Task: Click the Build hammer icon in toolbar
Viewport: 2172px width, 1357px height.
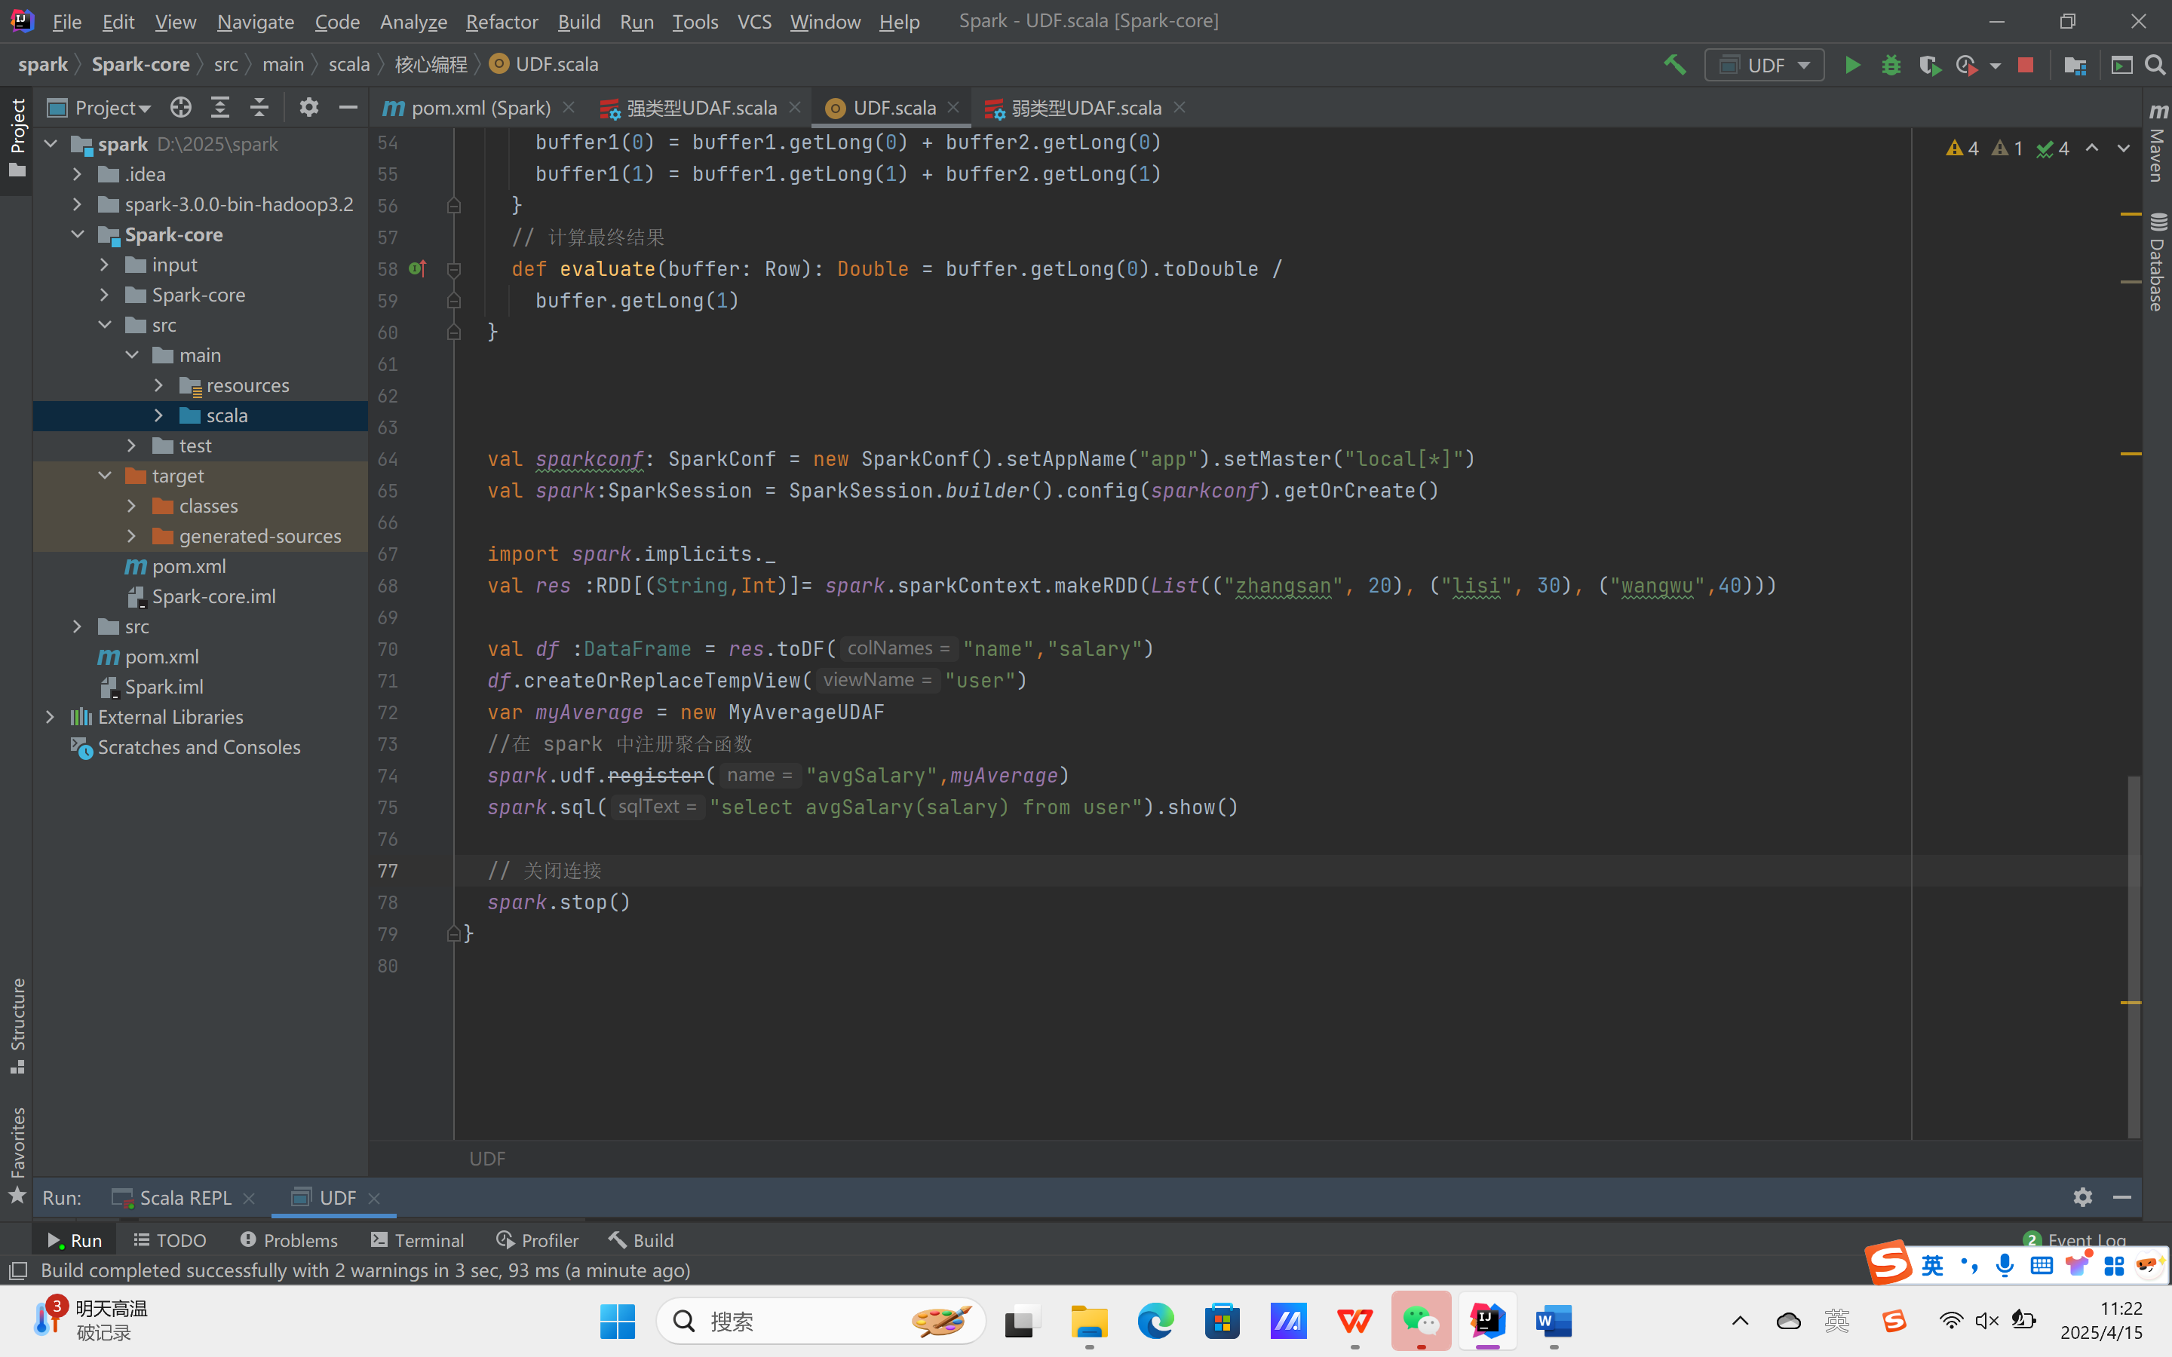Action: tap(1675, 66)
